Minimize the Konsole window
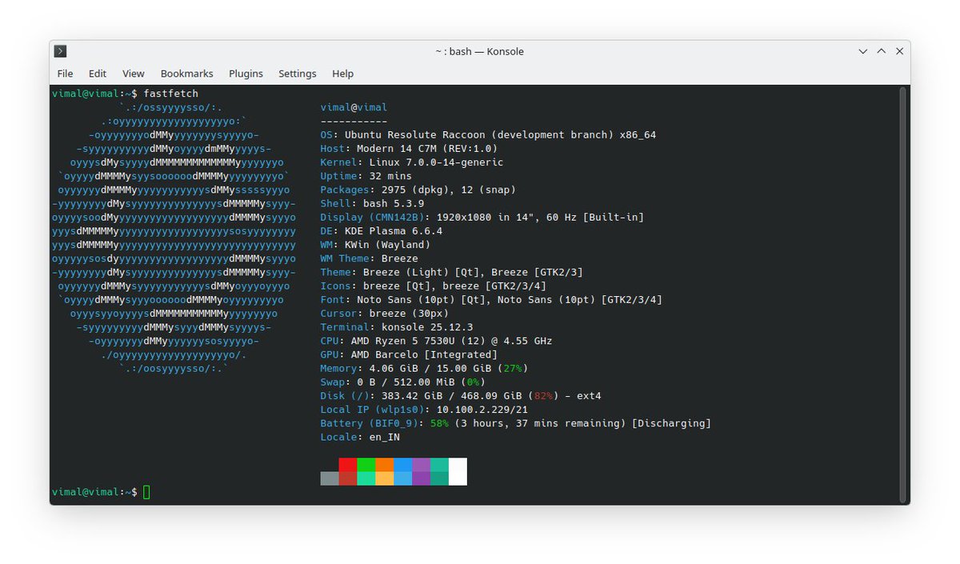The height and width of the screenshot is (564, 960). (863, 51)
